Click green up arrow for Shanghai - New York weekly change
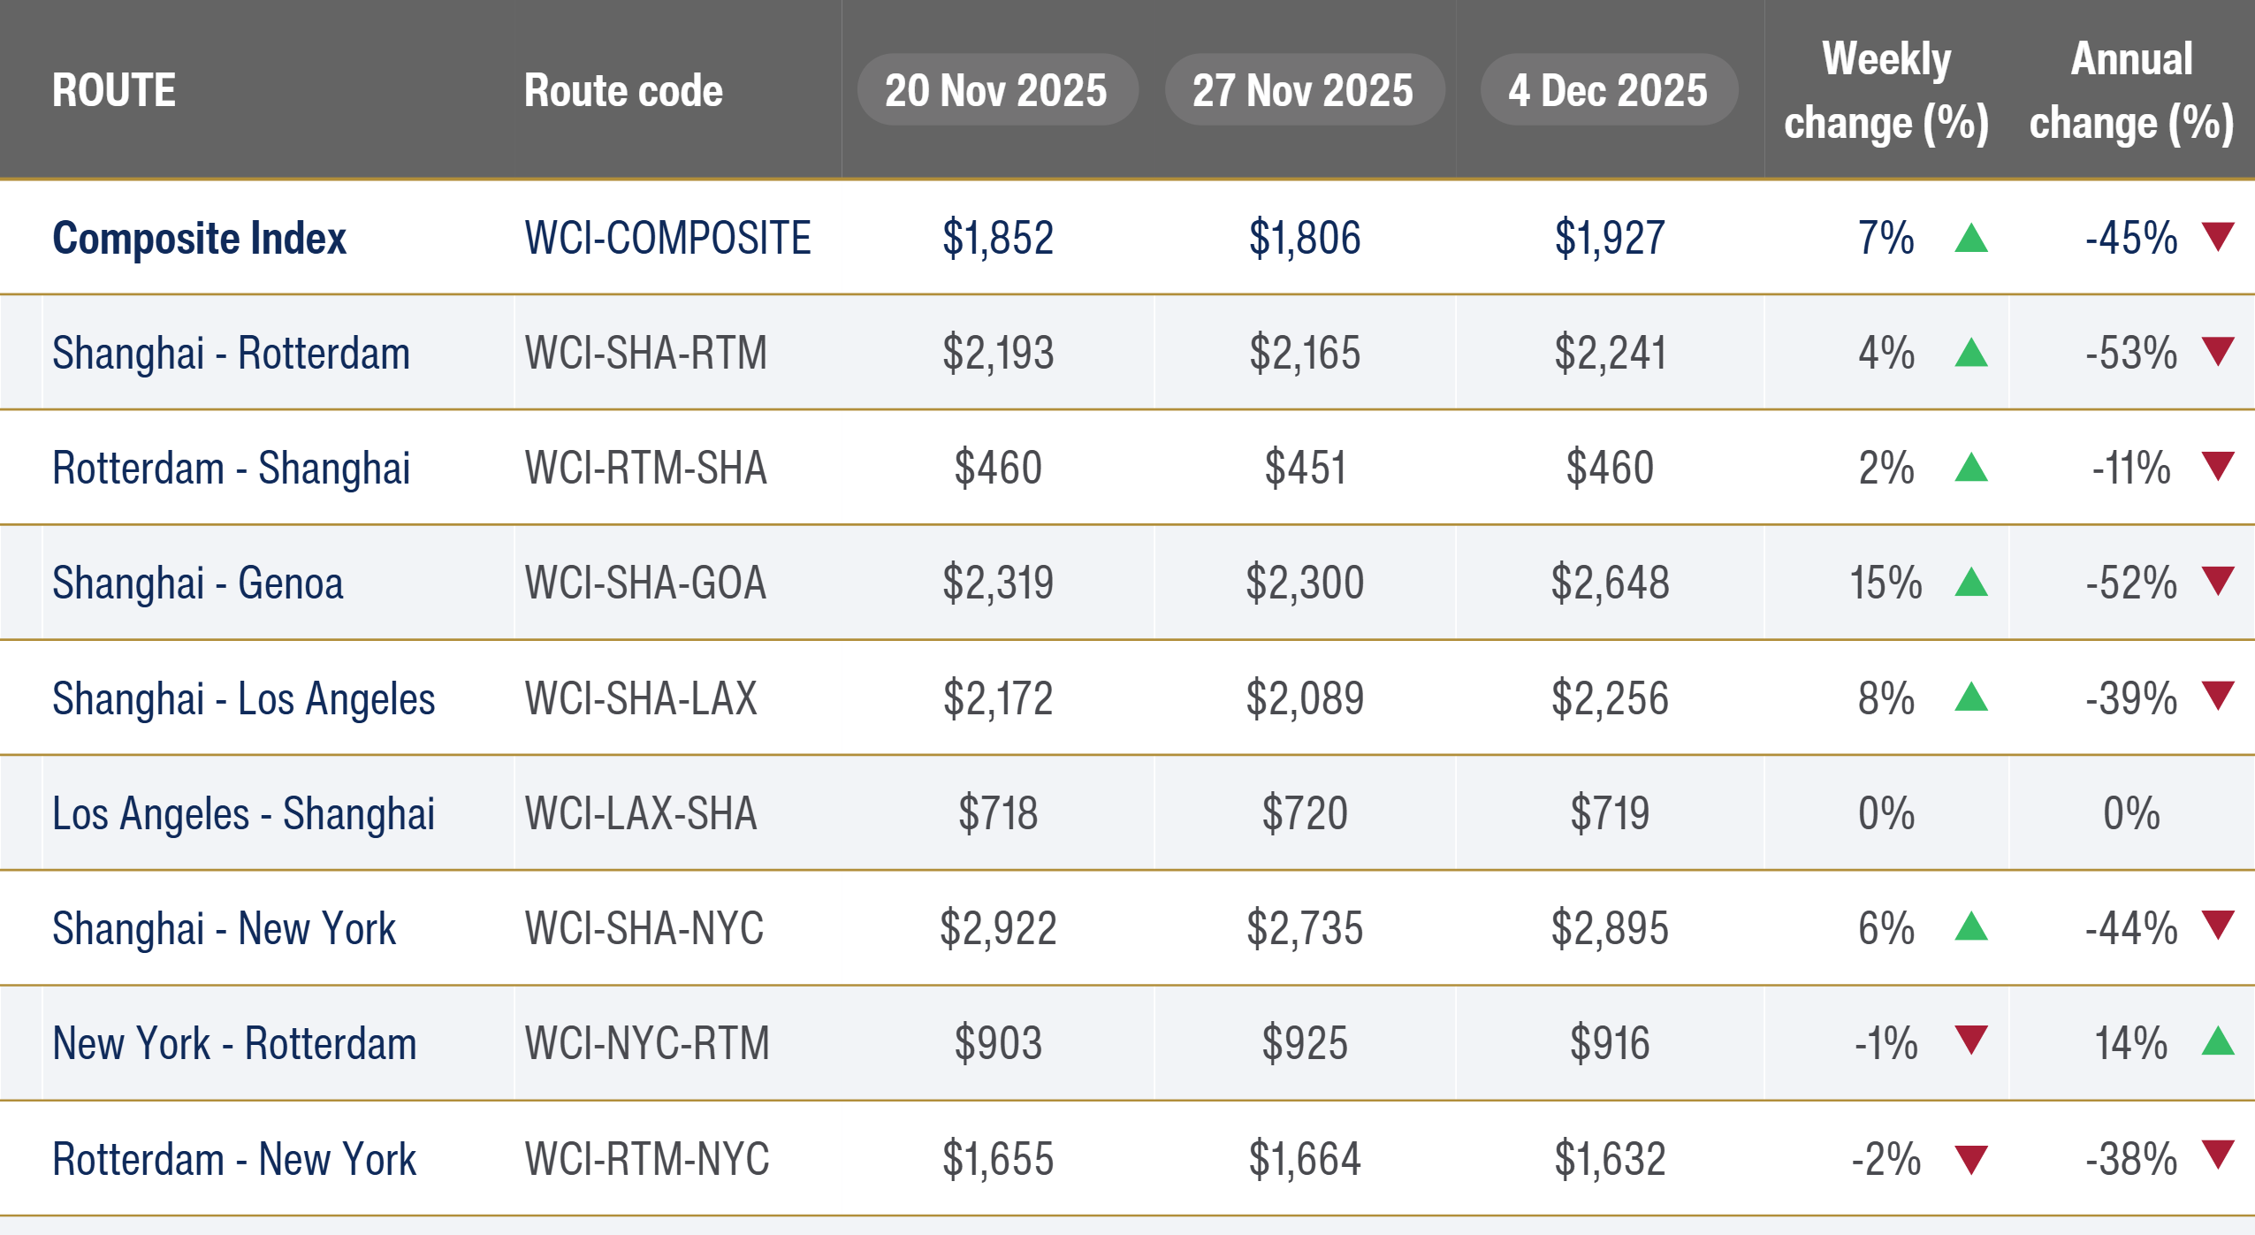2255x1235 pixels. click(1970, 926)
